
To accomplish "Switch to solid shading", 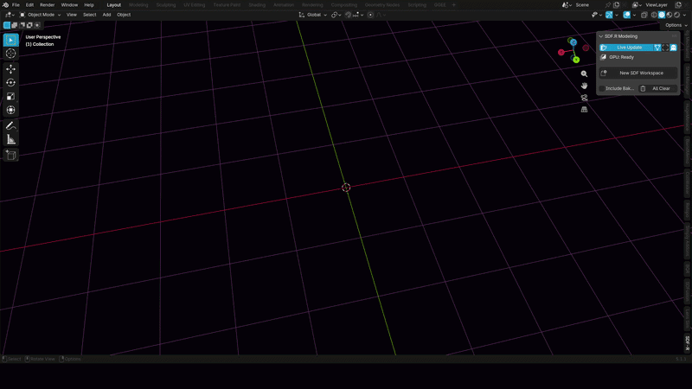I will click(x=662, y=15).
